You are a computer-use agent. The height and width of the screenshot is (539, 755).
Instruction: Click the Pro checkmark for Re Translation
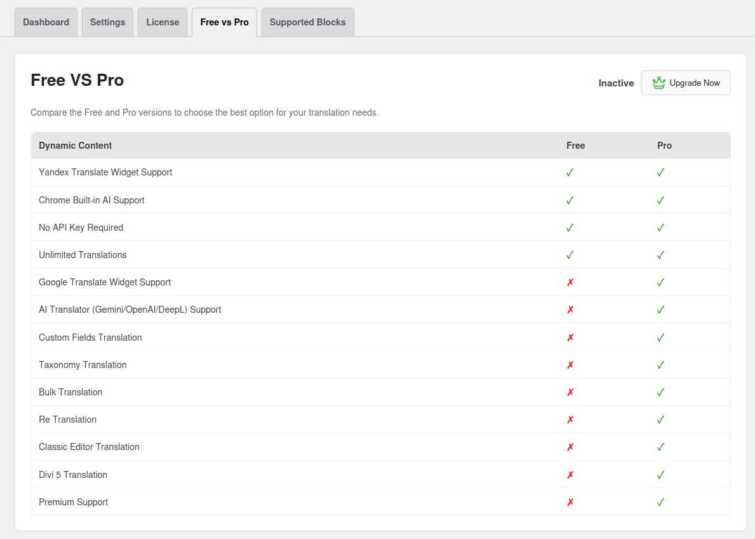point(660,420)
